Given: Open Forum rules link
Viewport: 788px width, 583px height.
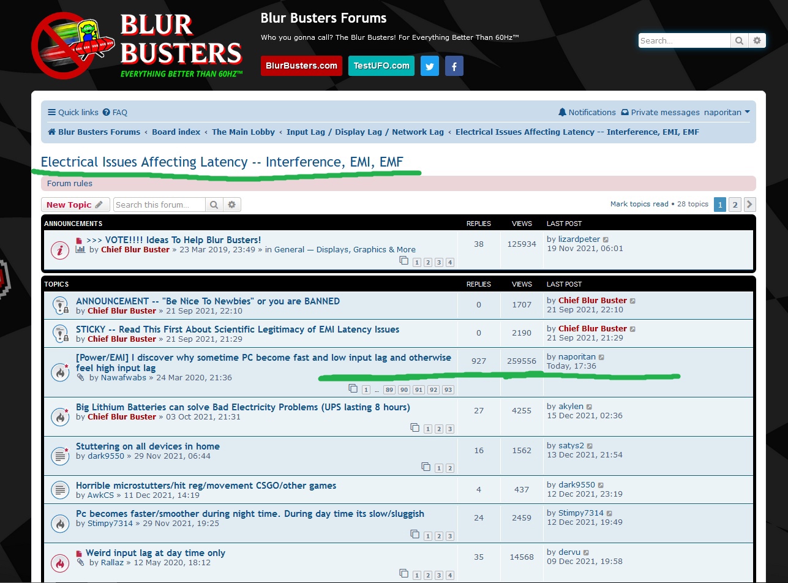Looking at the screenshot, I should click(x=70, y=183).
